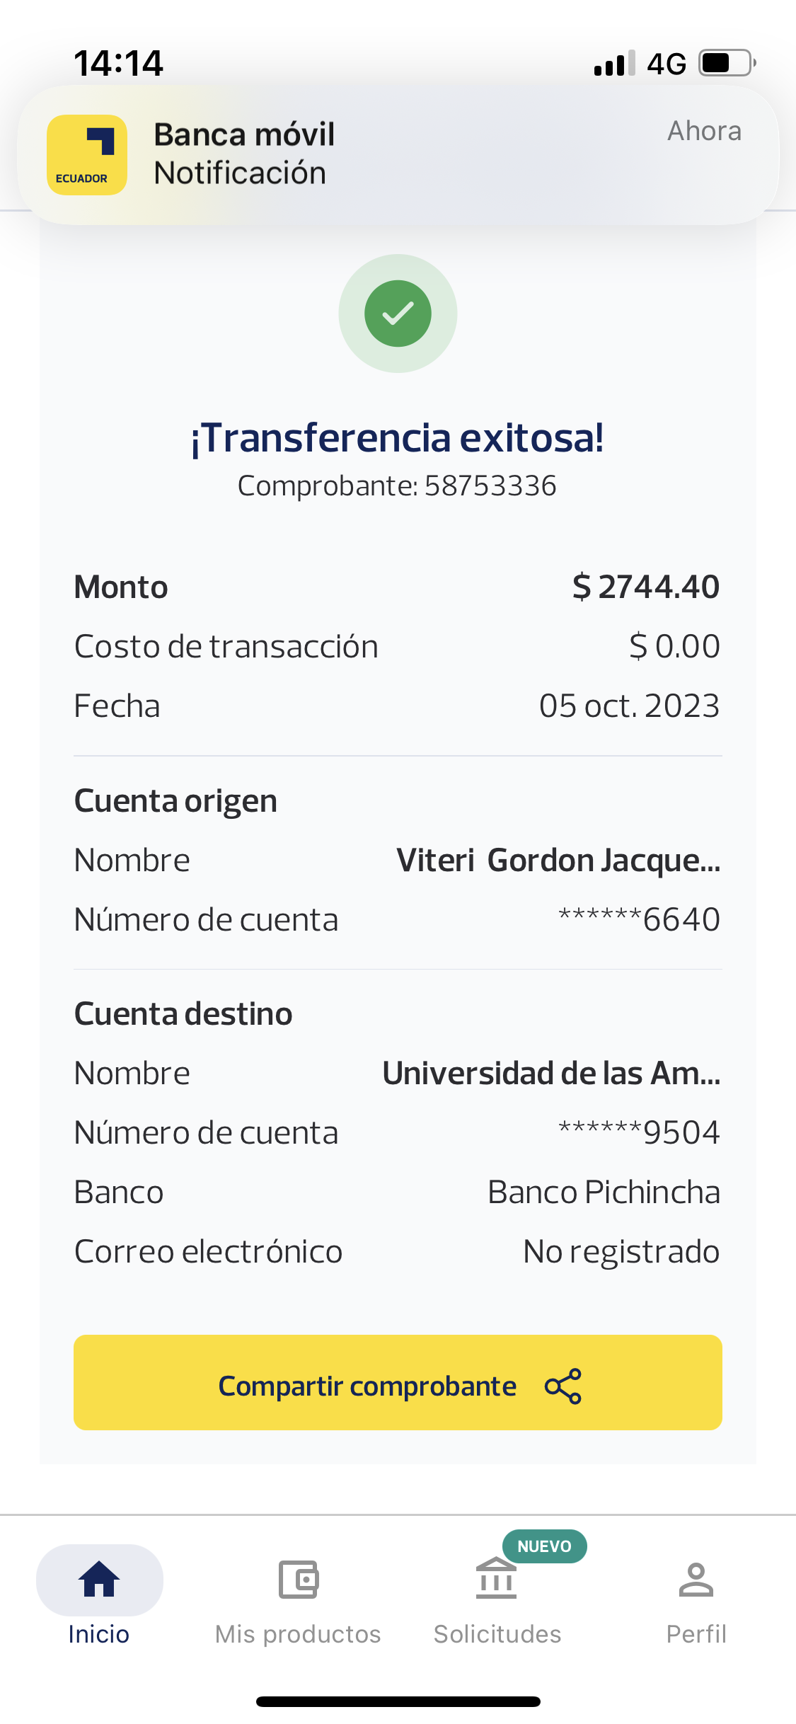Tap the Banca móvil Ecuador app icon
The width and height of the screenshot is (796, 1724).
[87, 155]
